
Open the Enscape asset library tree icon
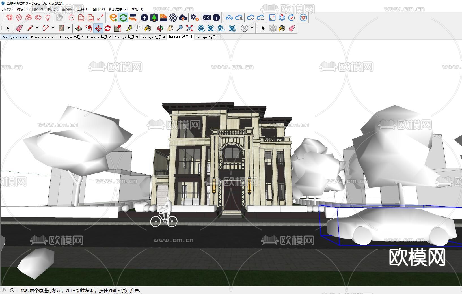[x=154, y=18]
